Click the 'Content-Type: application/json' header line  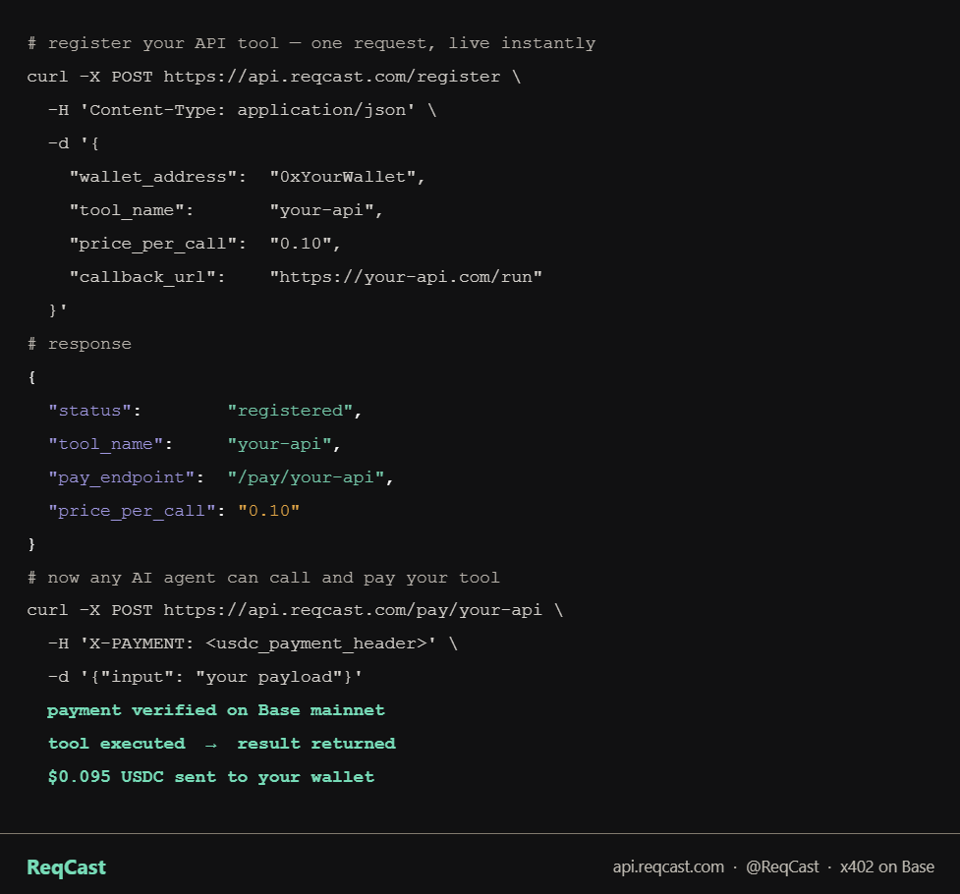click(x=243, y=110)
